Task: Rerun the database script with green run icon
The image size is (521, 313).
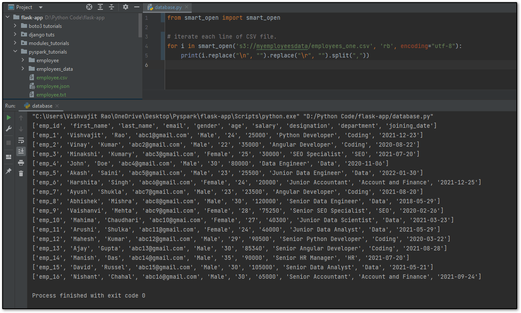Action: pyautogui.click(x=8, y=118)
